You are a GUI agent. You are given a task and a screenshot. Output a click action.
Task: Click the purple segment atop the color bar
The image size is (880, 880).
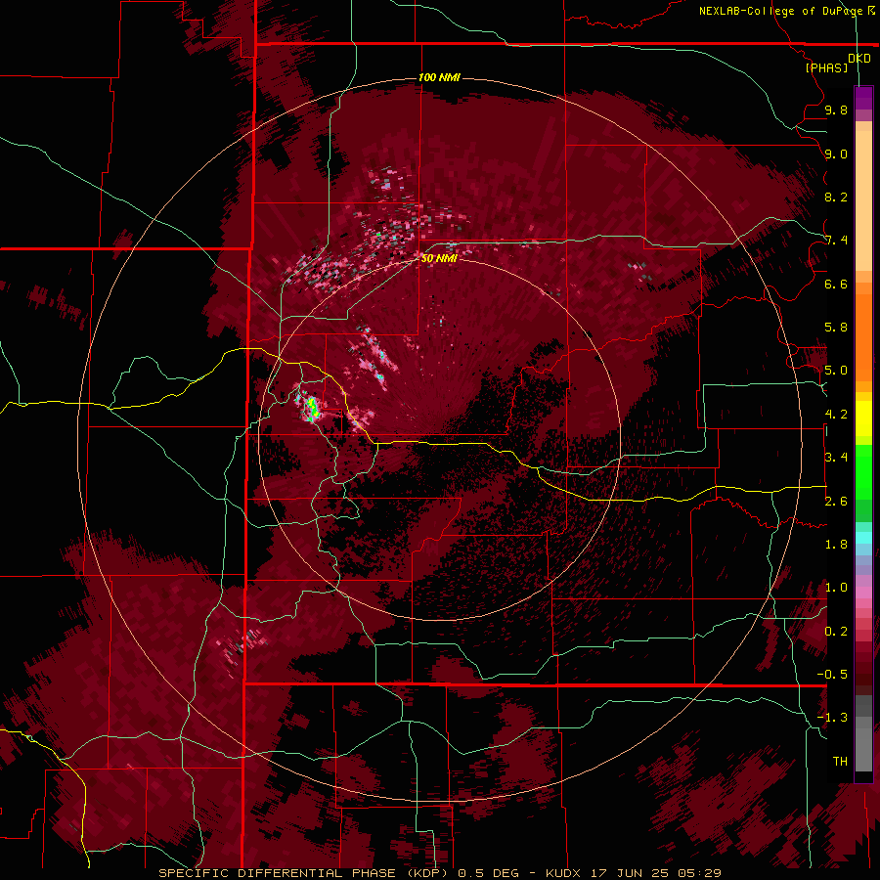(863, 98)
